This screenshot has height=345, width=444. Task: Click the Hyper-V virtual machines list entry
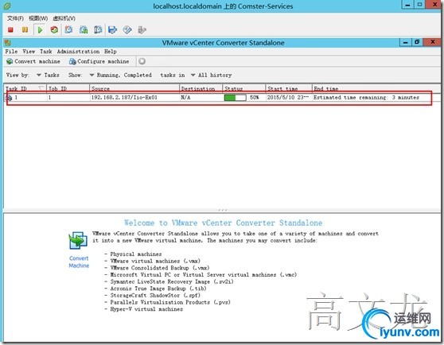[146, 309]
